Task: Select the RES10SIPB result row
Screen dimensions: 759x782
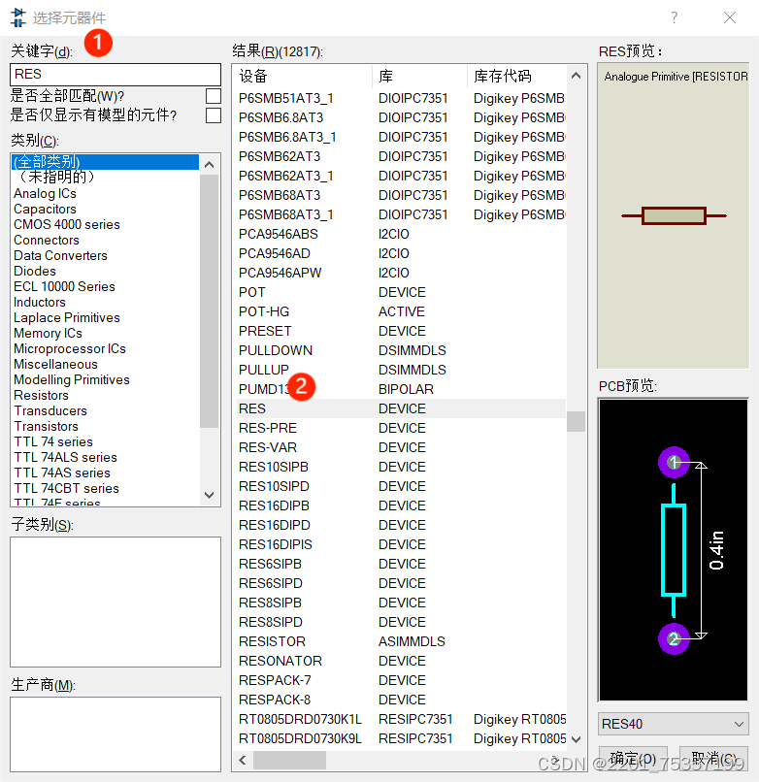Action: (x=401, y=467)
